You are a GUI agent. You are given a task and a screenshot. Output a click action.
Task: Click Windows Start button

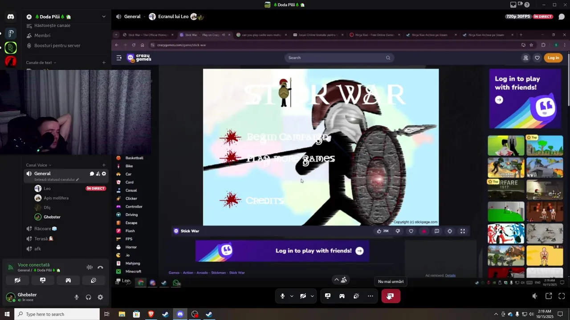point(7,314)
